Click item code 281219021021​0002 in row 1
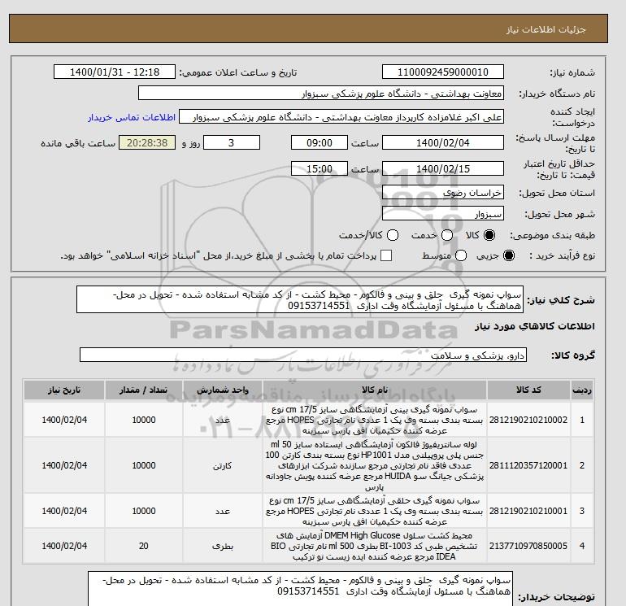The width and height of the screenshot is (626, 606). (x=528, y=420)
